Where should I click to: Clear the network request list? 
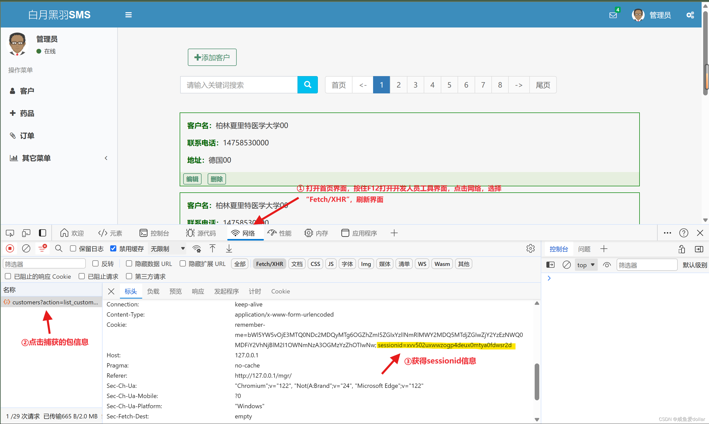tap(26, 248)
